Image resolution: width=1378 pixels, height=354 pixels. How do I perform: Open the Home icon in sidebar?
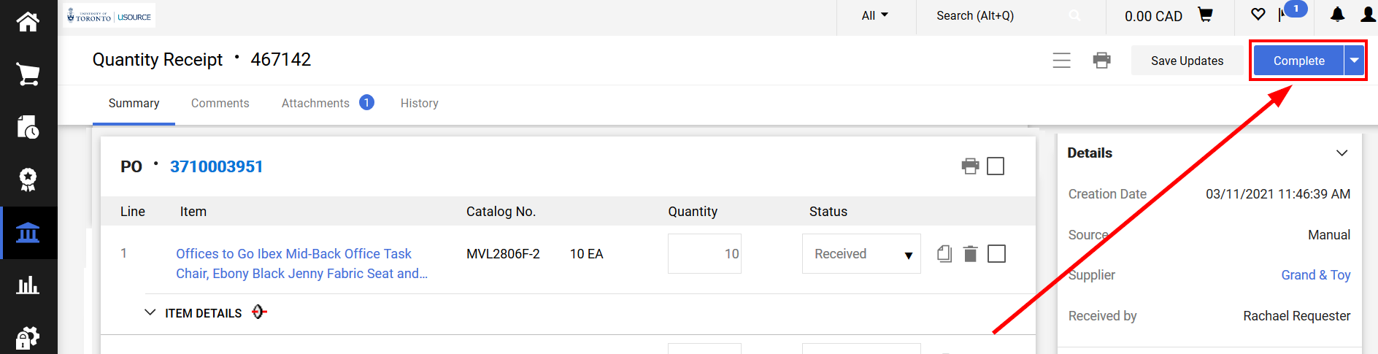[x=28, y=21]
